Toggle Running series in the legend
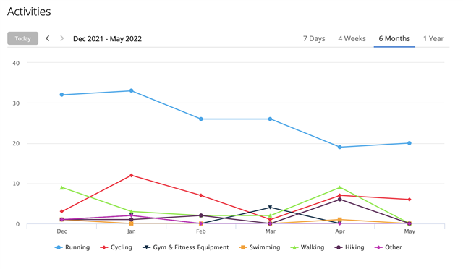The image size is (463, 269). [x=72, y=247]
